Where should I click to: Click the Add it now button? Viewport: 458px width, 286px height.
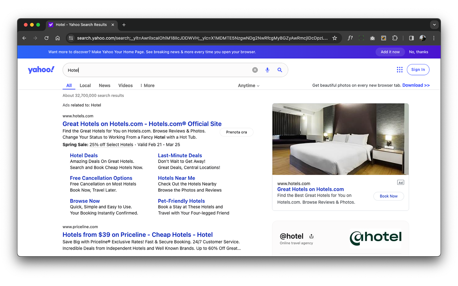click(390, 52)
